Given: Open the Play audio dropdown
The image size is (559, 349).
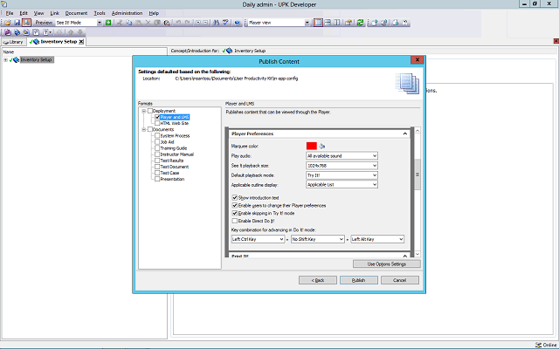Looking at the screenshot, I should (342, 156).
